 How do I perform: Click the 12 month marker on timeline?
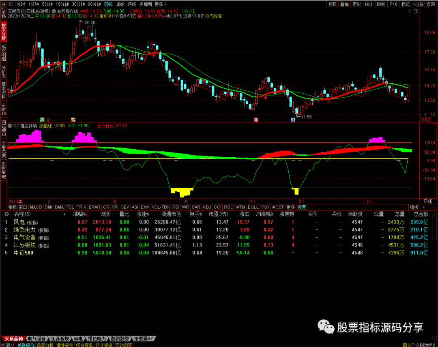(370, 201)
